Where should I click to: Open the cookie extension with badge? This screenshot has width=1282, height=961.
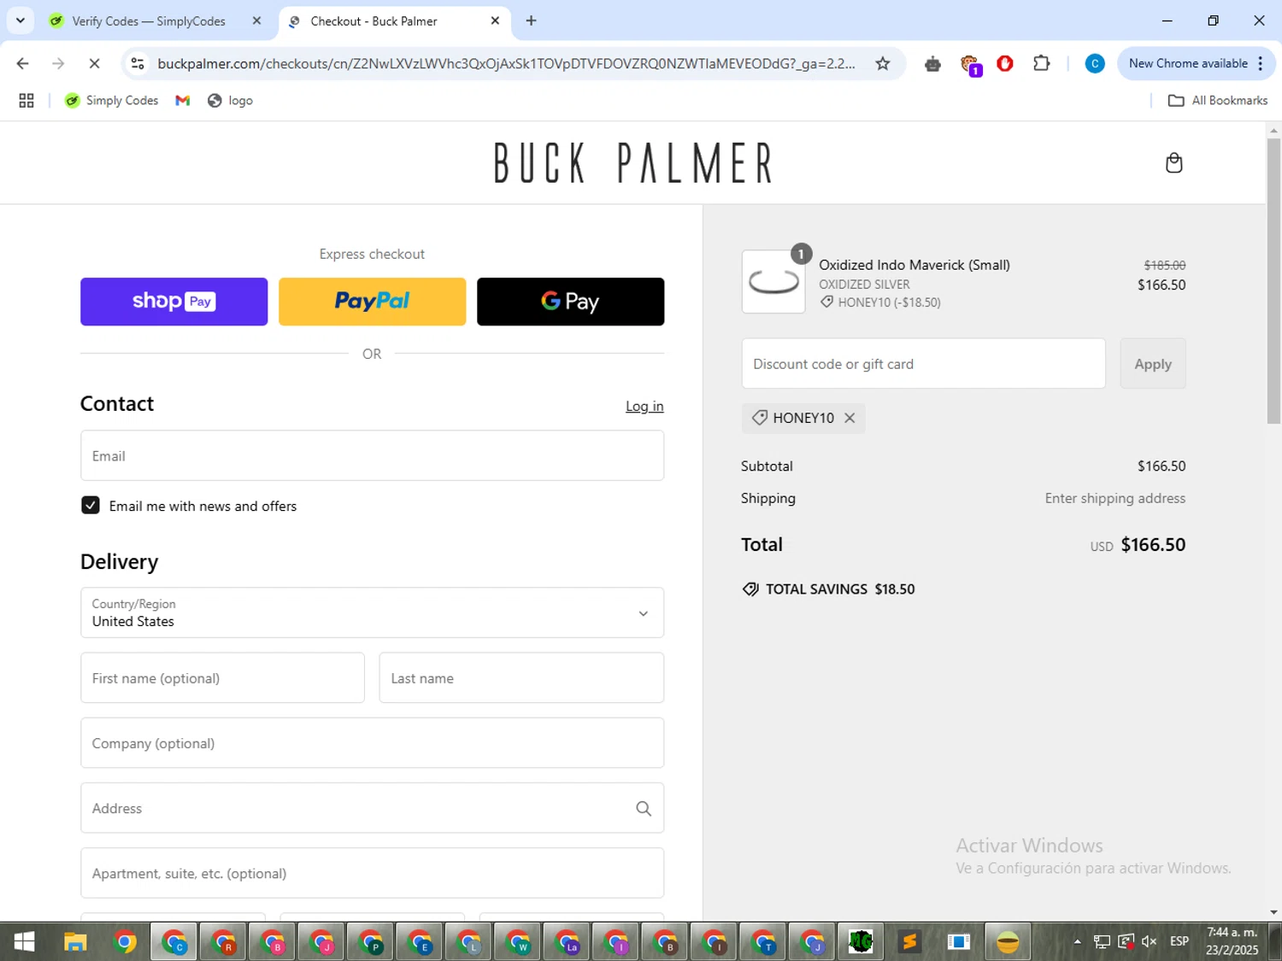coord(970,64)
